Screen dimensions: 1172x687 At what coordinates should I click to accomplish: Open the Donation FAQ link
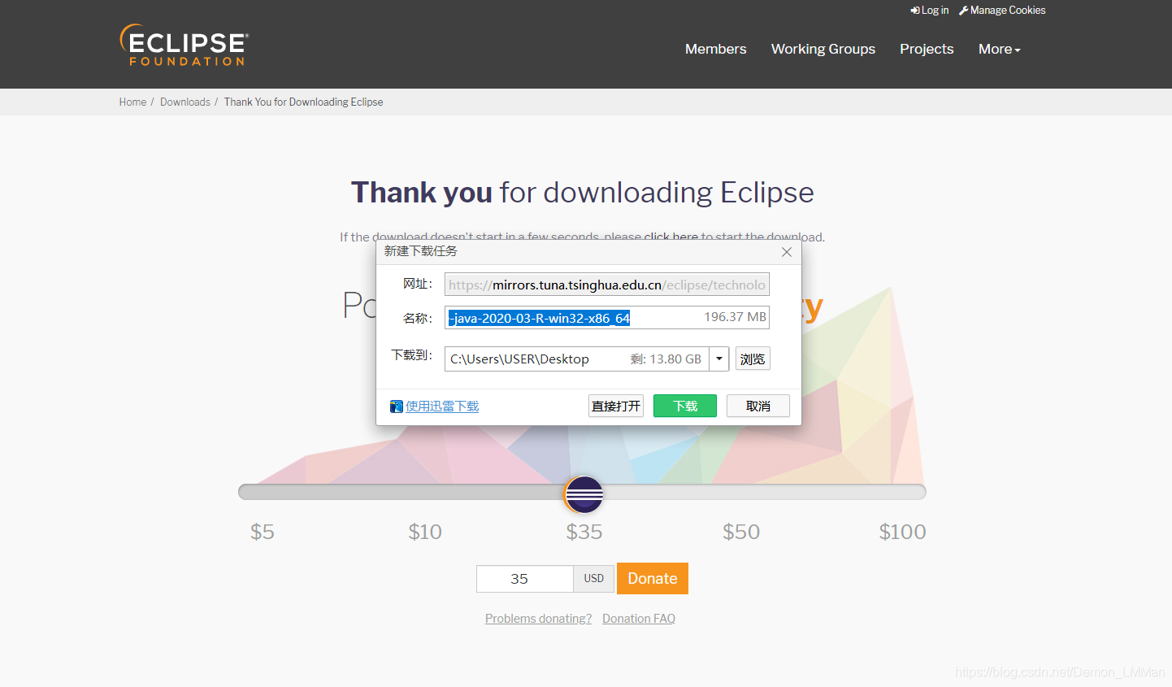coord(639,619)
